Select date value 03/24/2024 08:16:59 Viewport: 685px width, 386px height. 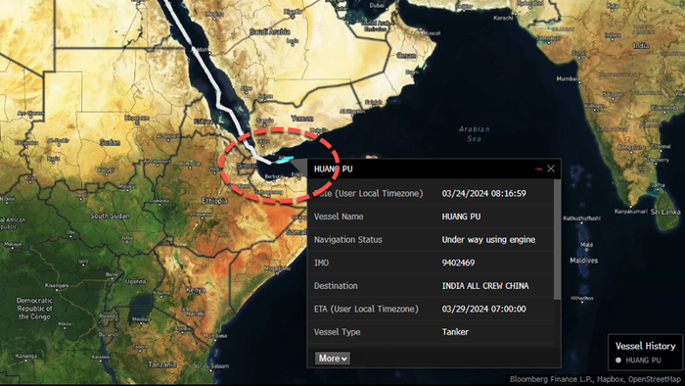[x=484, y=193]
